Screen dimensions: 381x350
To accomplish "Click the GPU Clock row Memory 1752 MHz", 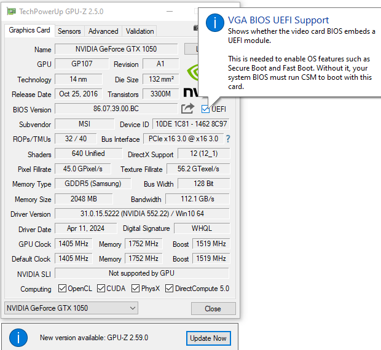I will pyautogui.click(x=143, y=244).
